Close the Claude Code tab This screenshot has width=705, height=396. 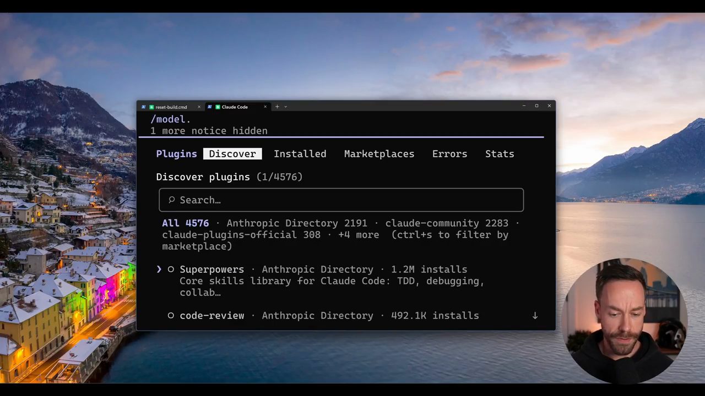click(x=265, y=107)
